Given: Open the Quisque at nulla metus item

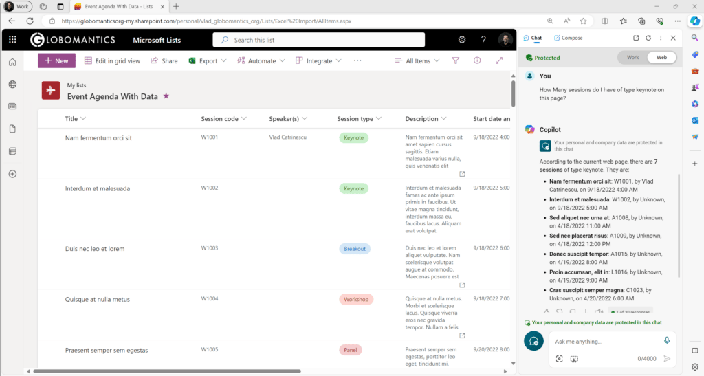Looking at the screenshot, I should coord(98,299).
